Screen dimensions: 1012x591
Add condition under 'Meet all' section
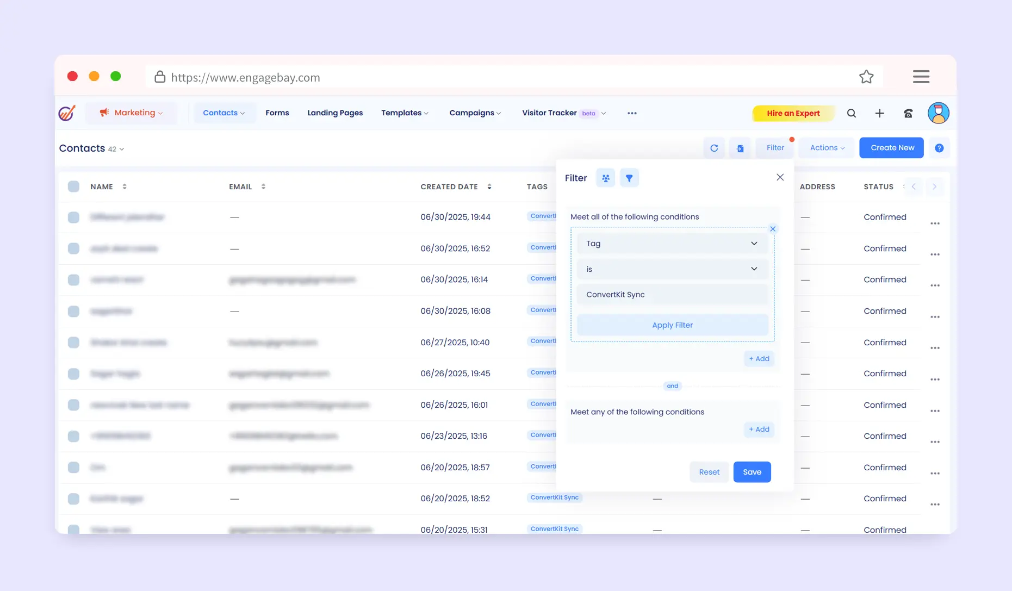(759, 359)
